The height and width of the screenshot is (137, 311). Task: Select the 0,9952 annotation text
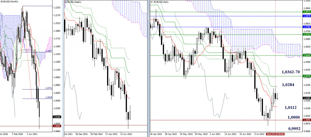coord(294,128)
